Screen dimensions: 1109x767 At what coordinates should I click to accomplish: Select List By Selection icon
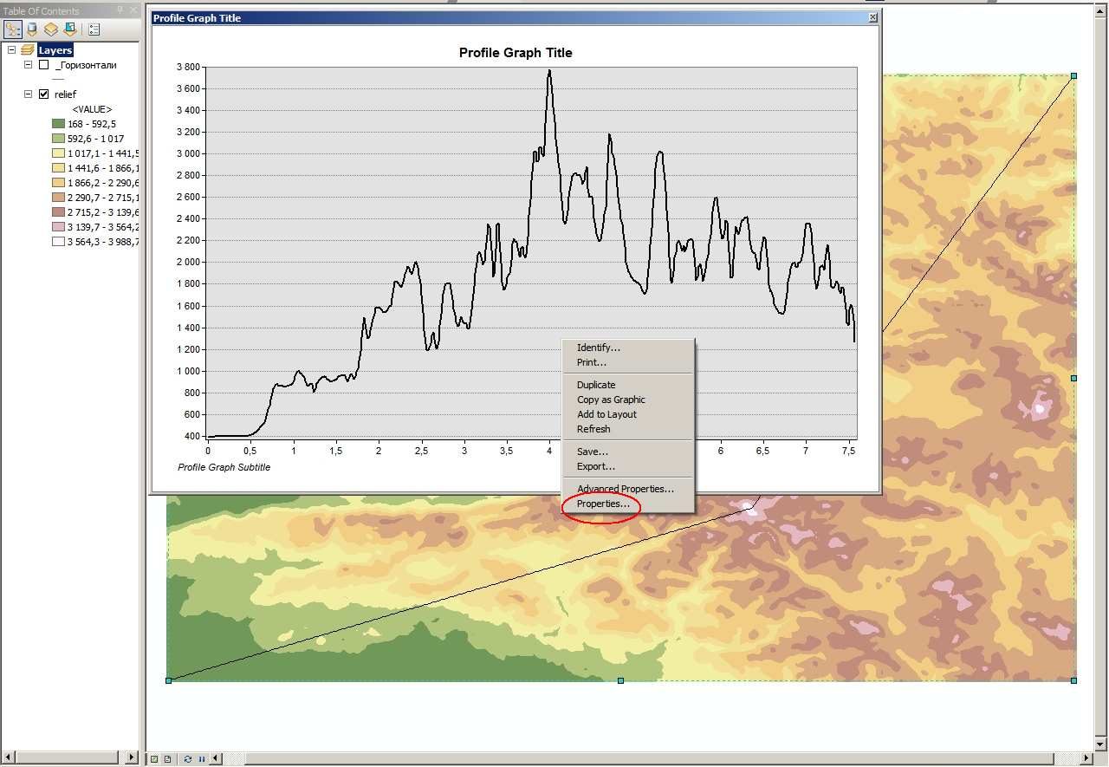pos(69,29)
